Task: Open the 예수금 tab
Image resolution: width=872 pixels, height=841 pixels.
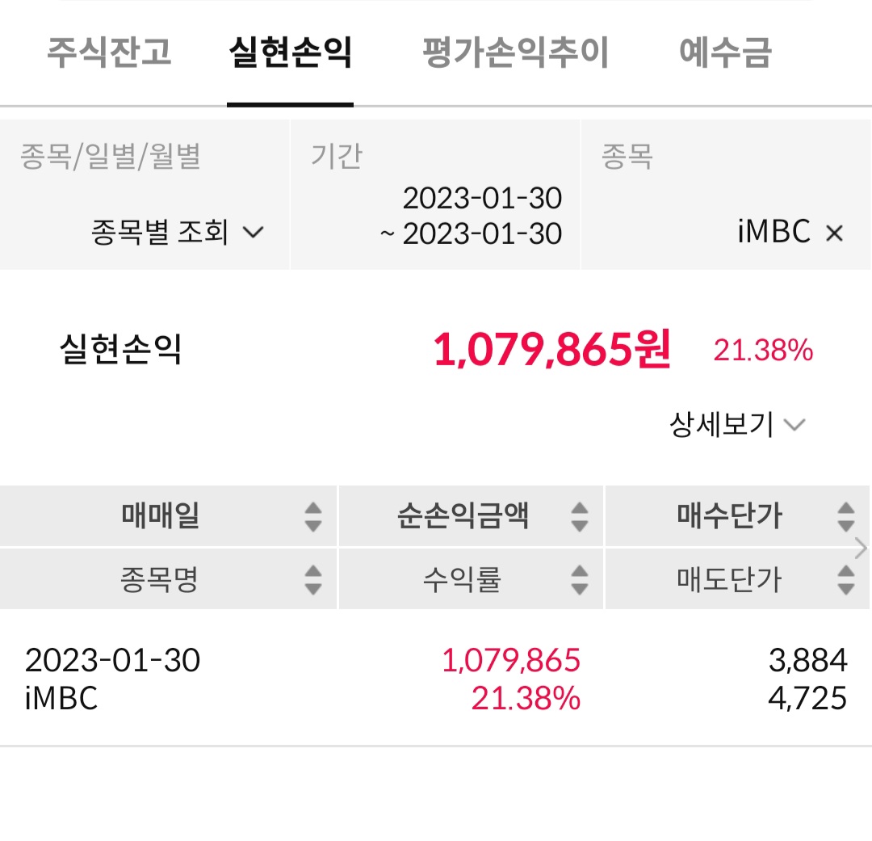Action: (725, 53)
